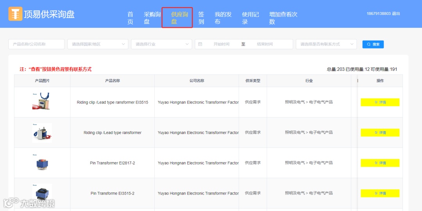The height and width of the screenshot is (211, 422).
Task: Click the 行业 column header
Action: pos(309,81)
